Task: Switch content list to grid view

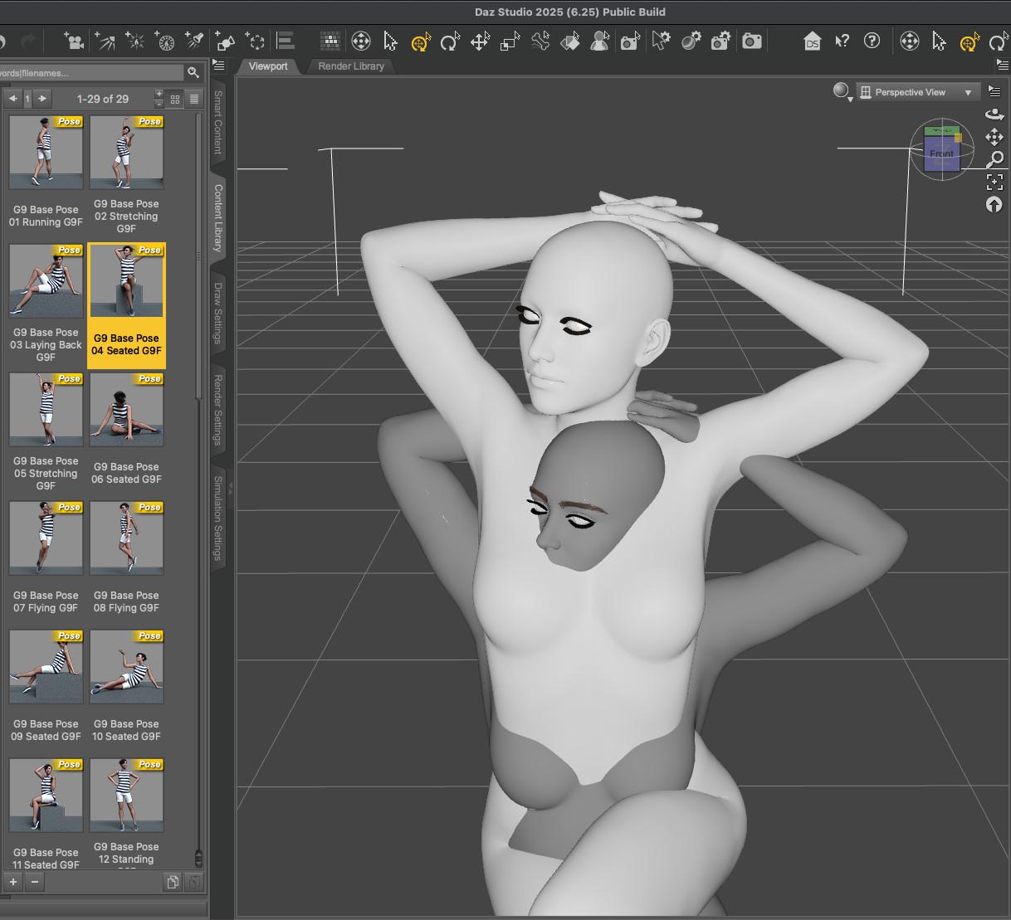Action: 175,99
